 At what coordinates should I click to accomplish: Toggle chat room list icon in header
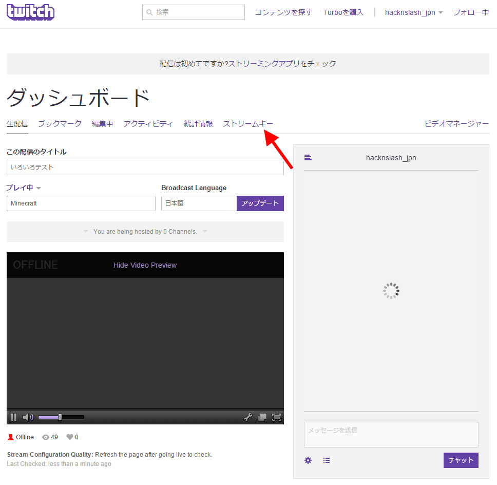[x=308, y=158]
